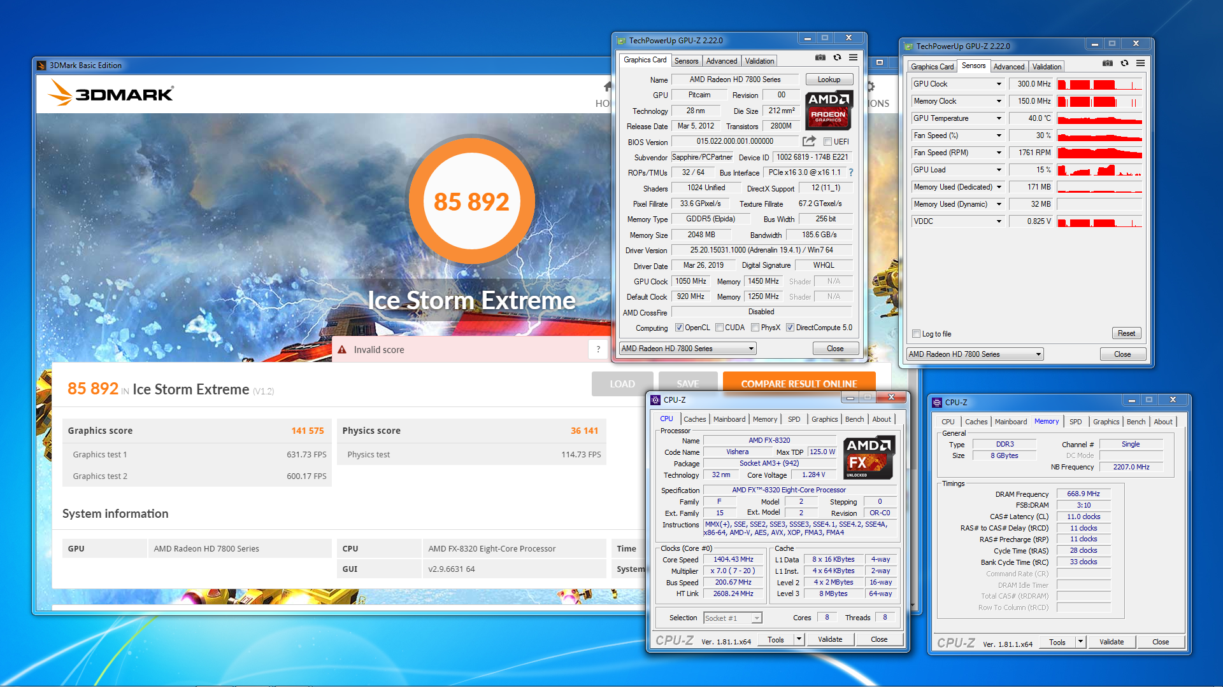The height and width of the screenshot is (687, 1223).
Task: Click the CPU-Z title bar icon in Memory window
Action: (936, 403)
